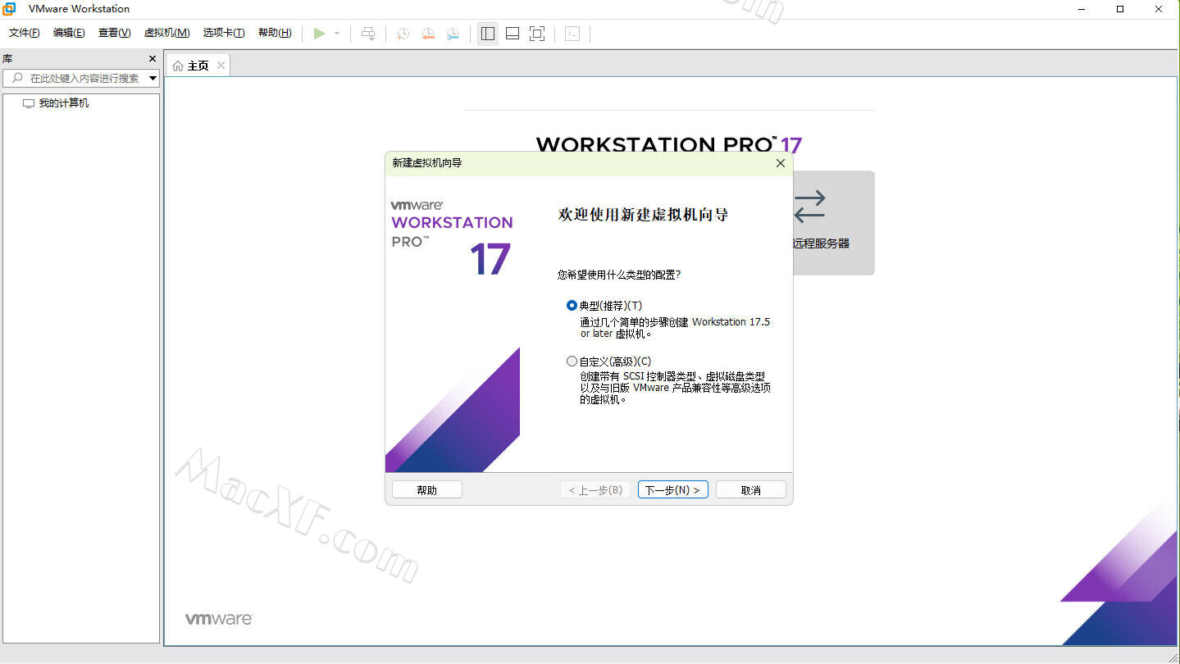1180x664 pixels.
Task: Click the take snapshot clock icon
Action: [403, 34]
